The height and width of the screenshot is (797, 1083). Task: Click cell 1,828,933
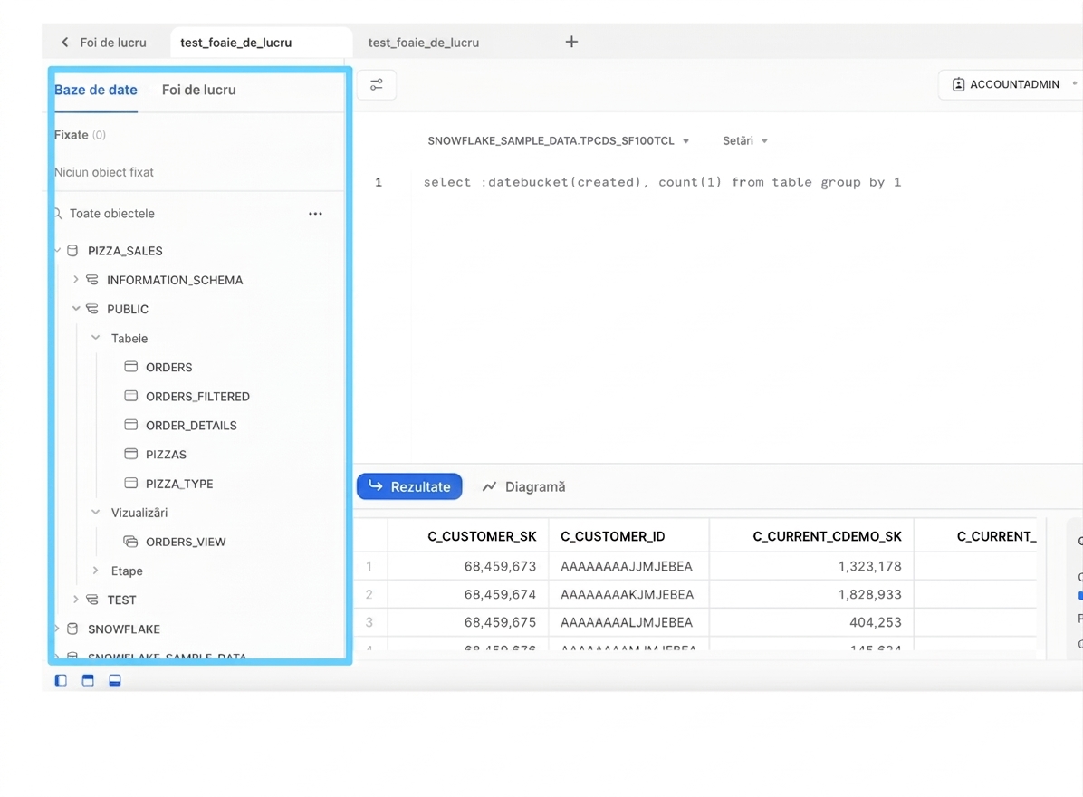[869, 595]
